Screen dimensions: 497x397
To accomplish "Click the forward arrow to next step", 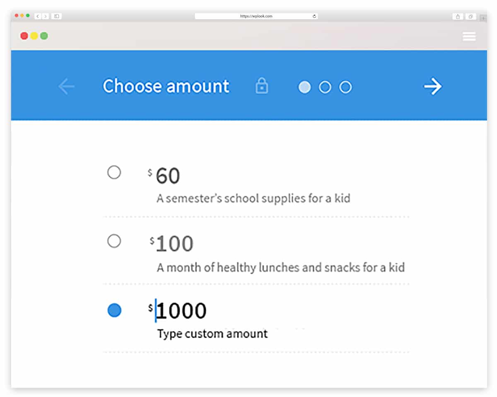I will (433, 87).
